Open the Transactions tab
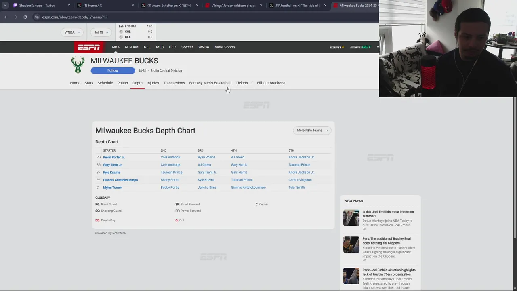Viewport: 517px width, 291px height. 174,83
